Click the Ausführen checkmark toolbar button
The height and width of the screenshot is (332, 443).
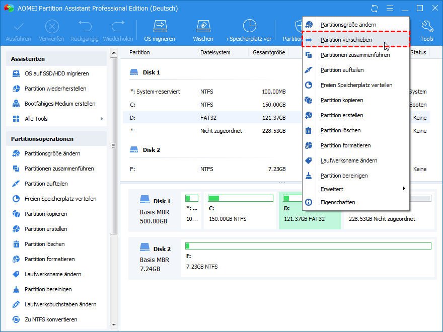pyautogui.click(x=18, y=31)
